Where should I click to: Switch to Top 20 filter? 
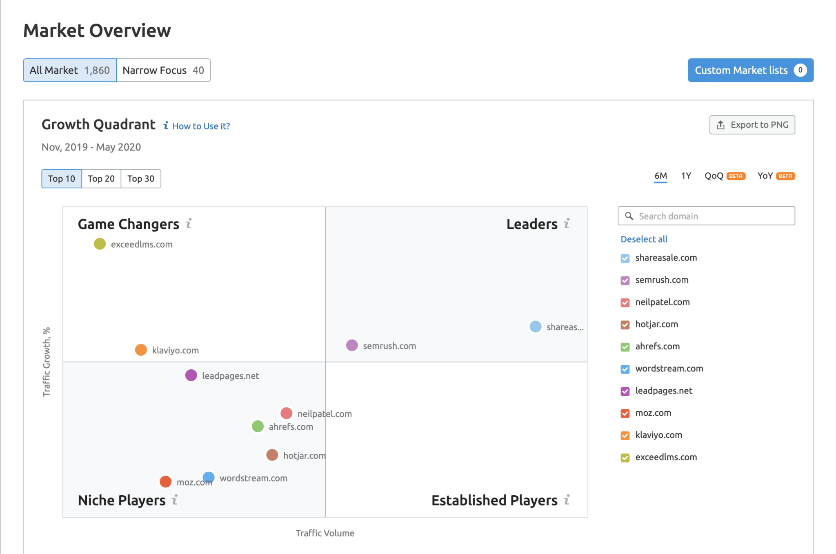(101, 179)
